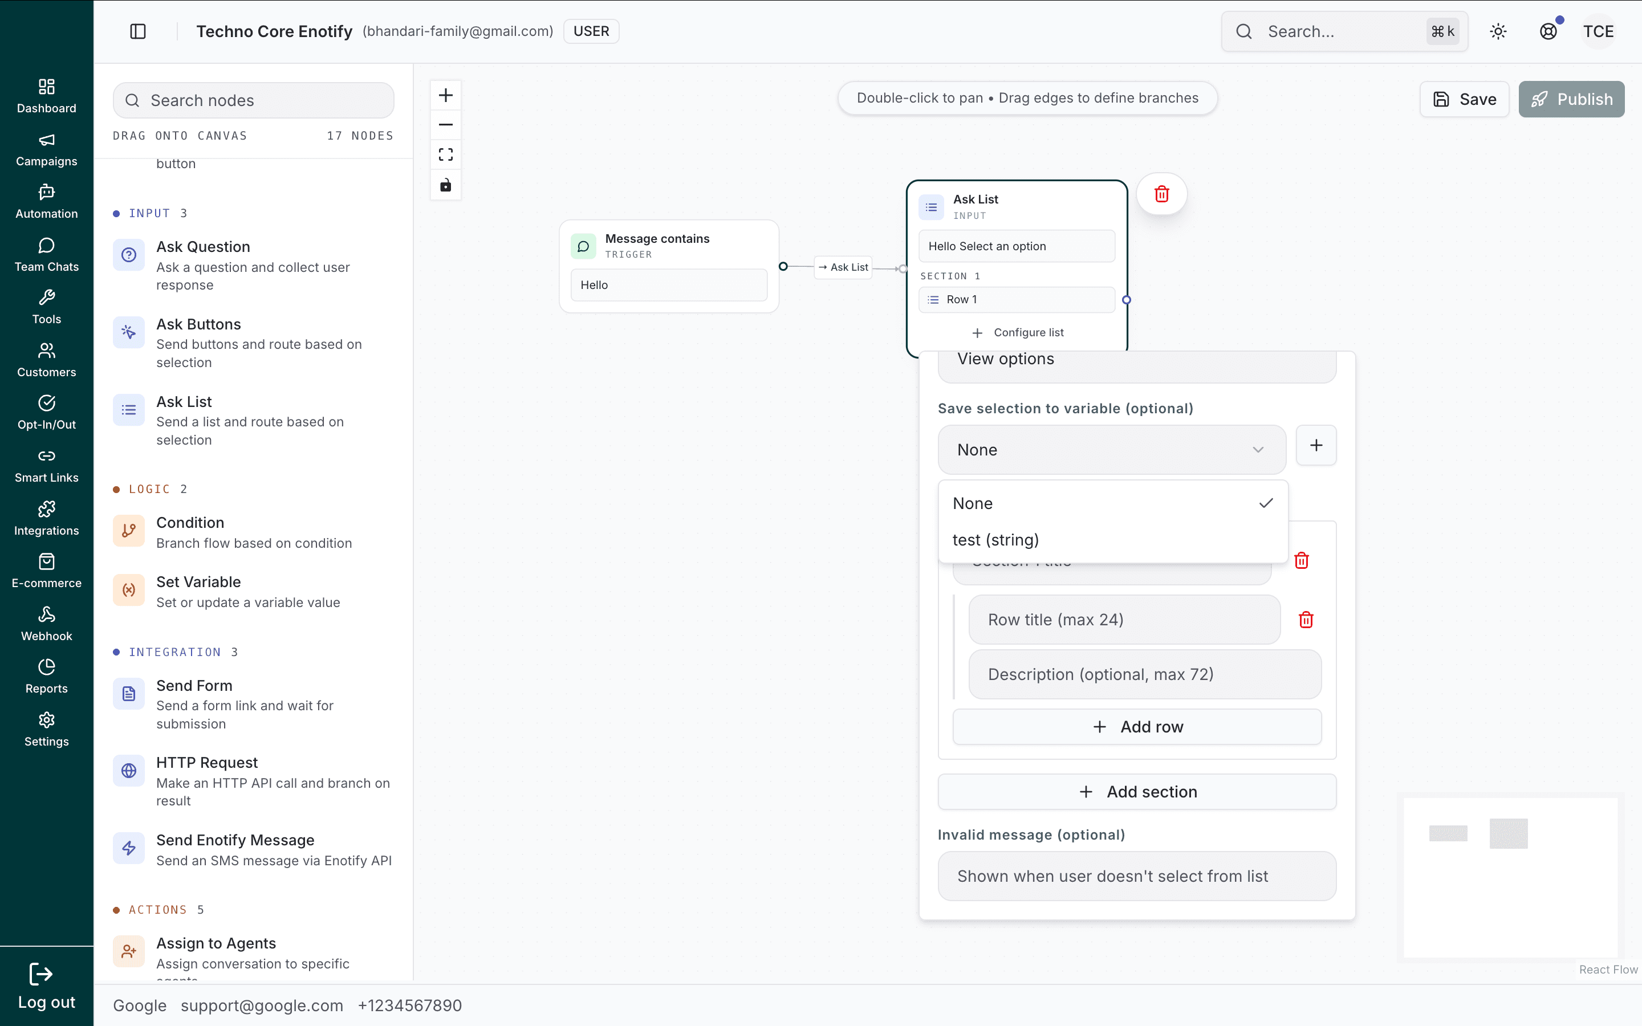Select the Condition node item

tap(254, 532)
